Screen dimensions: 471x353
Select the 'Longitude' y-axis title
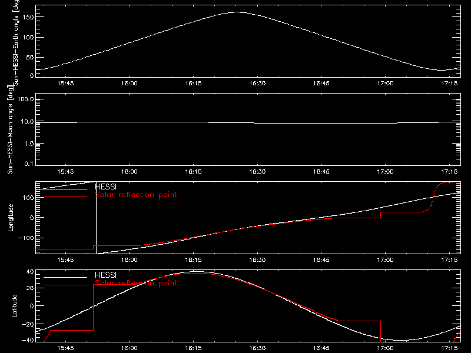click(11, 218)
